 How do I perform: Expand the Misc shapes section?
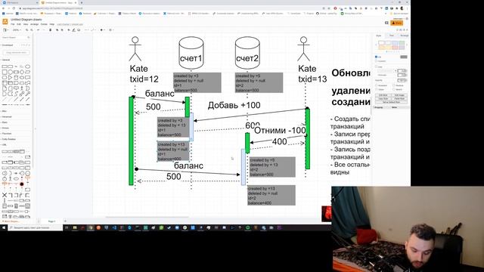pyautogui.click(x=5, y=111)
